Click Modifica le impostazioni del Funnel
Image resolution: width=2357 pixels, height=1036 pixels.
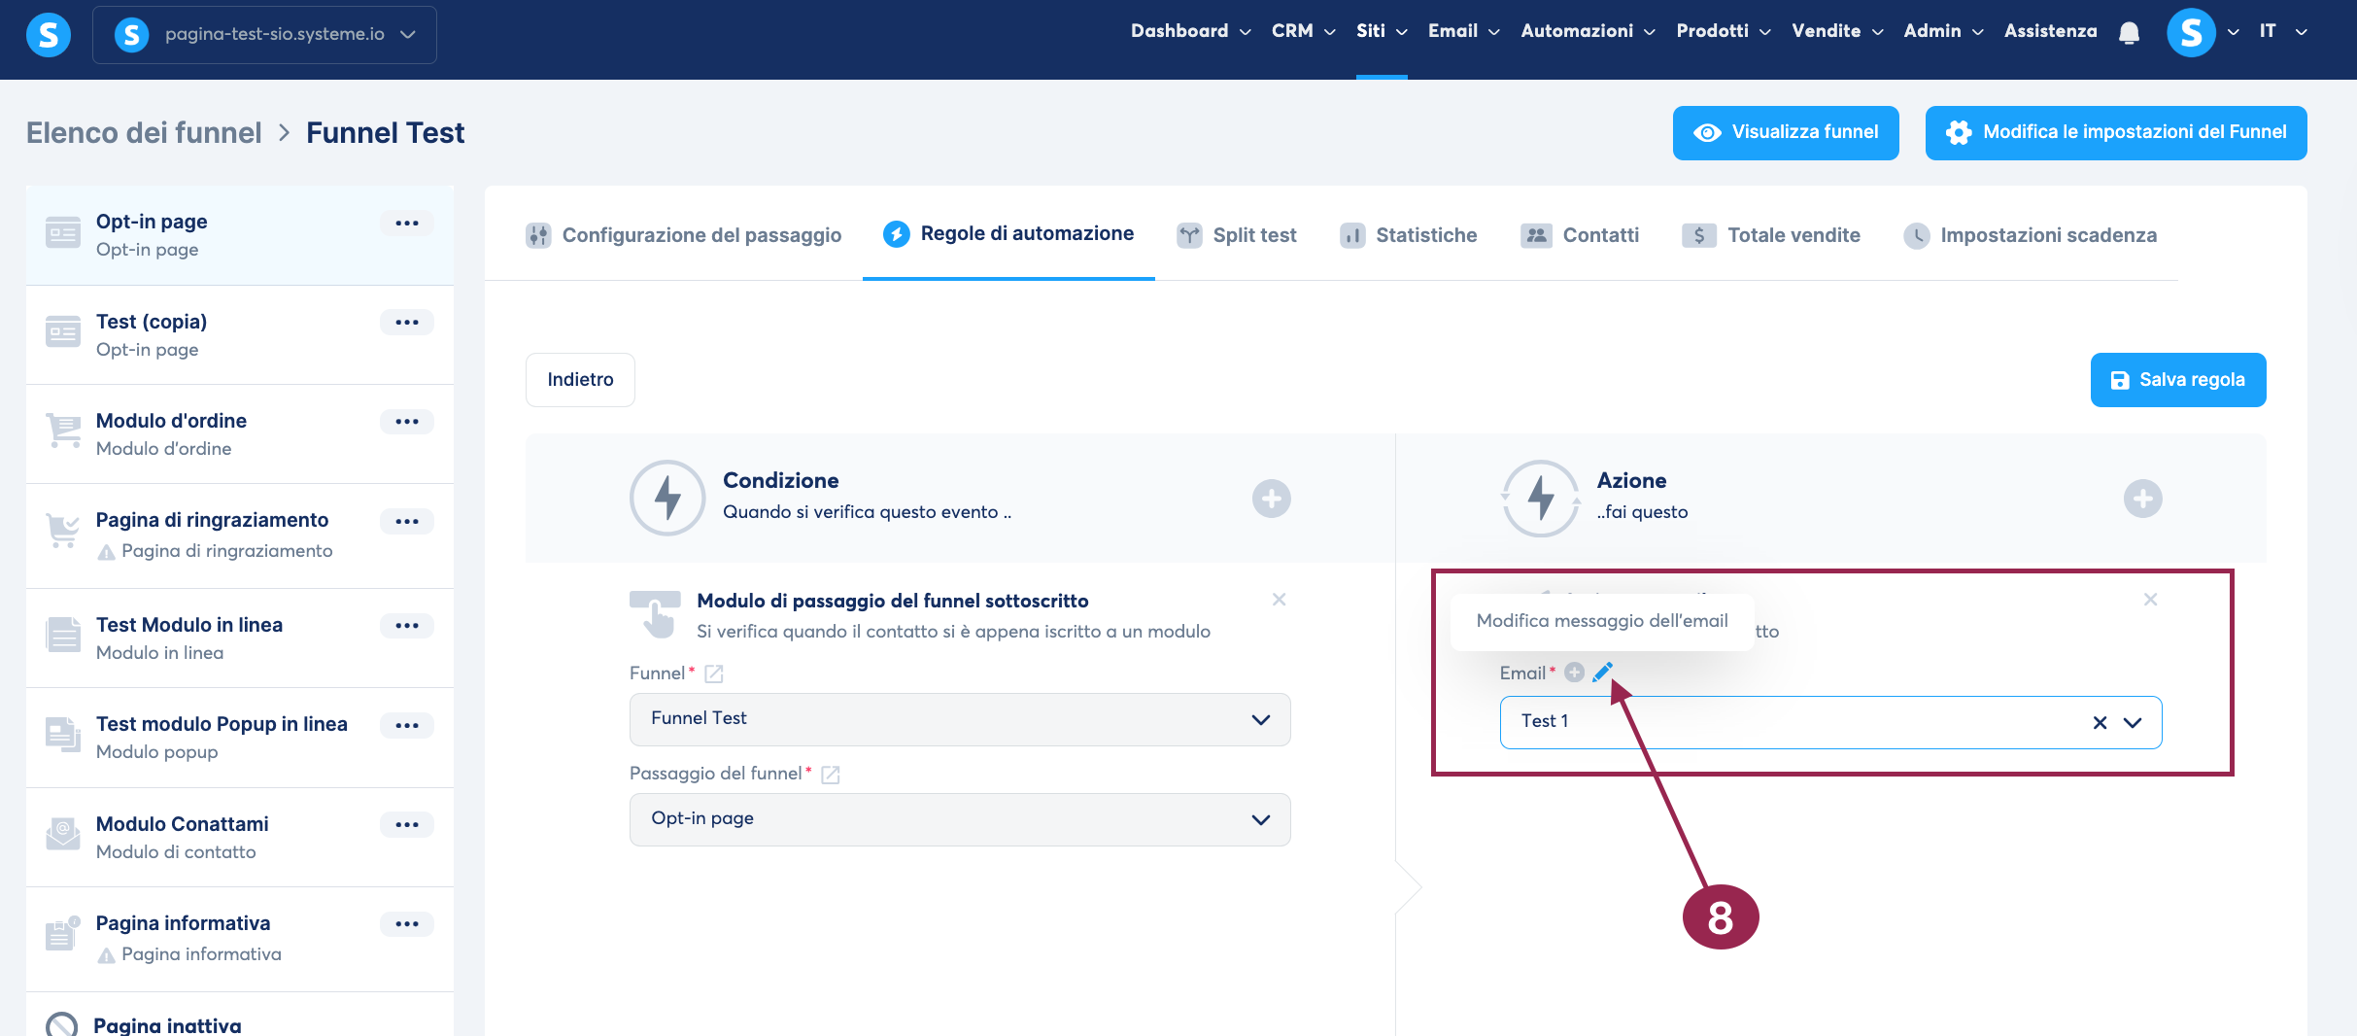(2116, 133)
